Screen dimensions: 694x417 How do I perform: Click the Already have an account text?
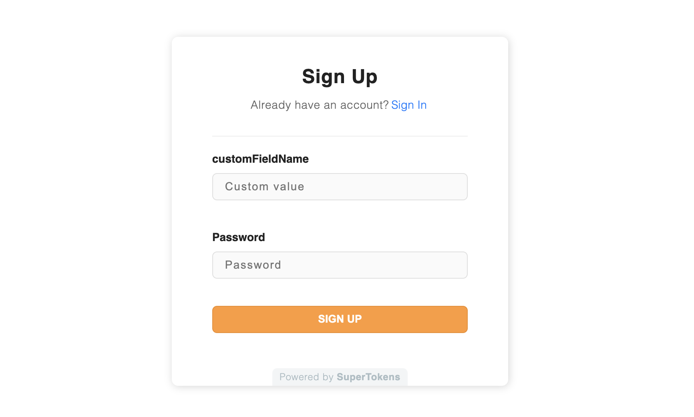(x=319, y=105)
